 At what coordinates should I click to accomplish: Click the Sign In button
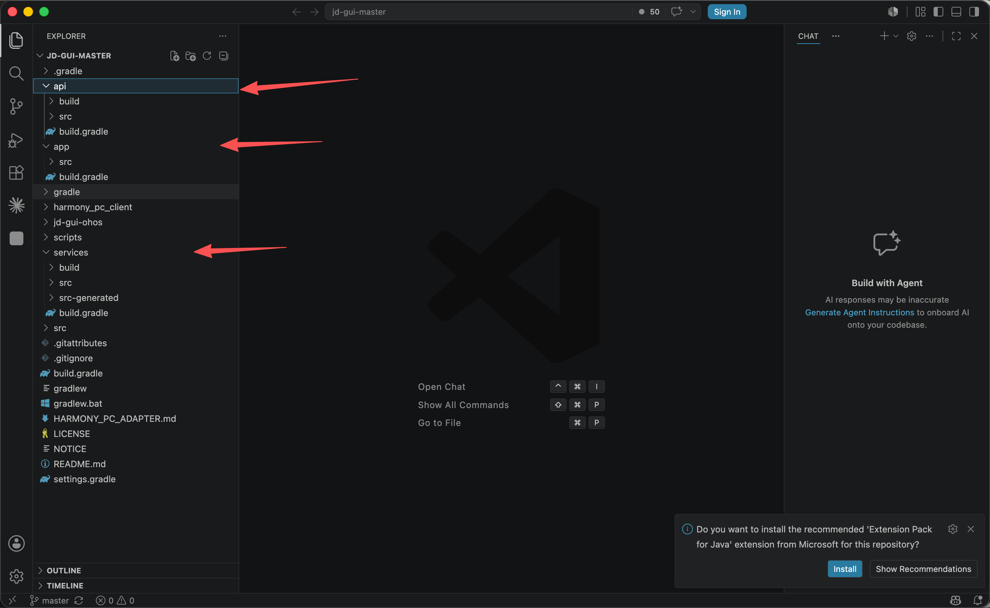click(x=727, y=12)
